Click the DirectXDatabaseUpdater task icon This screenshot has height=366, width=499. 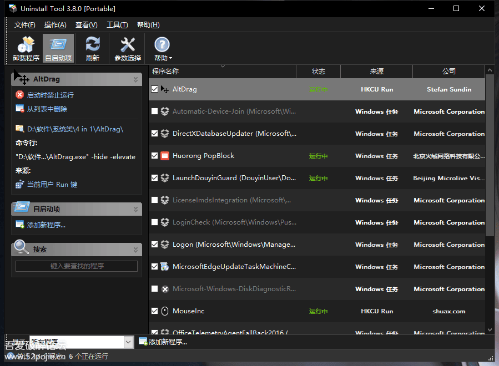165,134
